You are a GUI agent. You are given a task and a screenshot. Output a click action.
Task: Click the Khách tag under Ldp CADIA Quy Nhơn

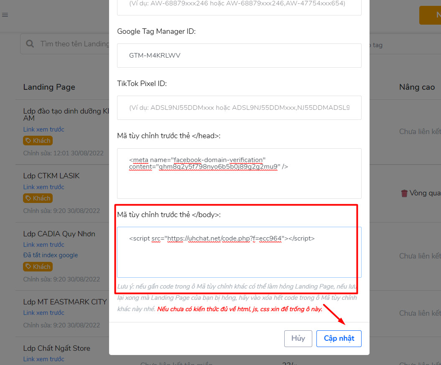(x=38, y=267)
